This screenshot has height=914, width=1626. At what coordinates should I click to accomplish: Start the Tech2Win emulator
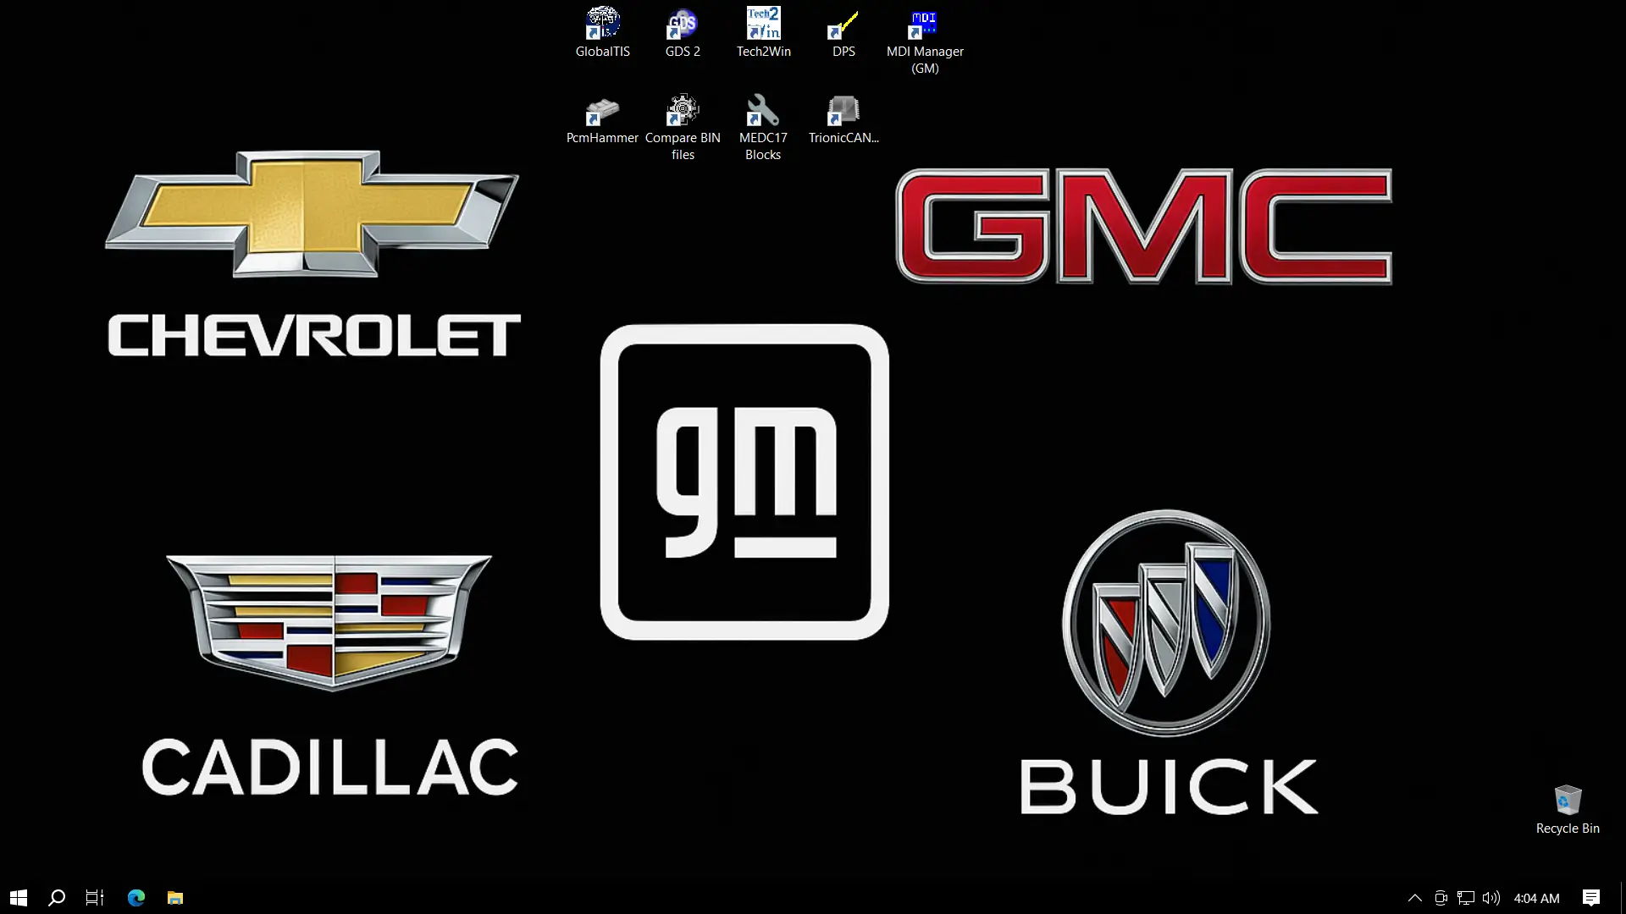tap(763, 21)
